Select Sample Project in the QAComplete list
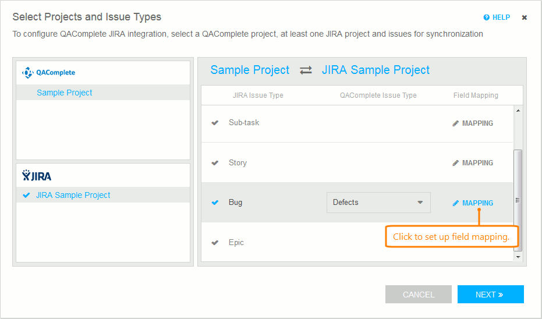 (65, 93)
